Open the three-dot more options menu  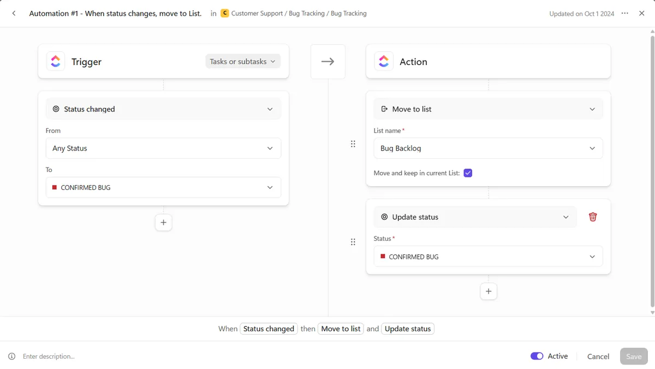(x=625, y=13)
